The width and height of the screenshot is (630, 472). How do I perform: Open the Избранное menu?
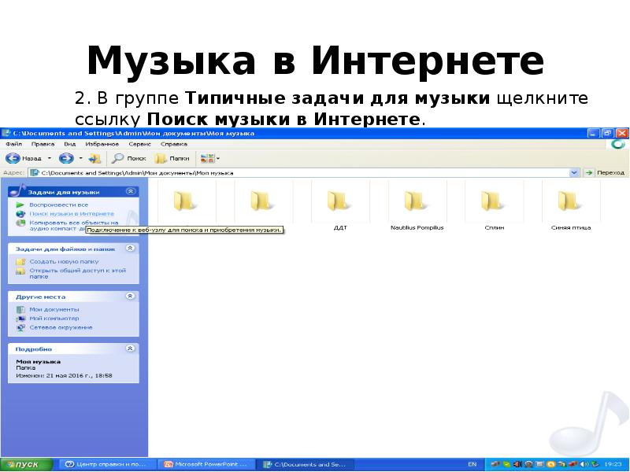(102, 144)
